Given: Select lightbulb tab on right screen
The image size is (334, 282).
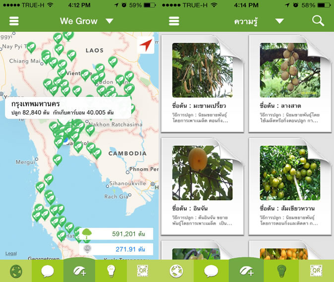Looking at the screenshot, I should (281, 271).
